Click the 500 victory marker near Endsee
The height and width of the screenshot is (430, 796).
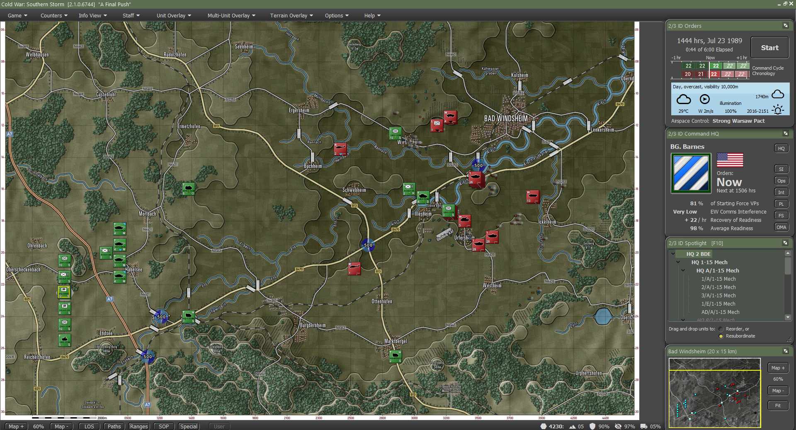pyautogui.click(x=148, y=357)
